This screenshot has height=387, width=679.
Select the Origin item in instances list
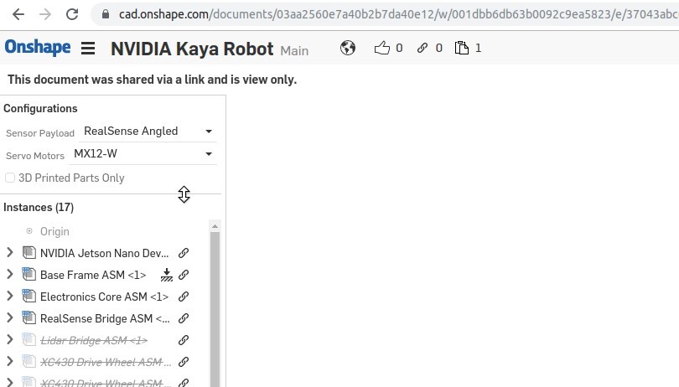pyautogui.click(x=54, y=231)
